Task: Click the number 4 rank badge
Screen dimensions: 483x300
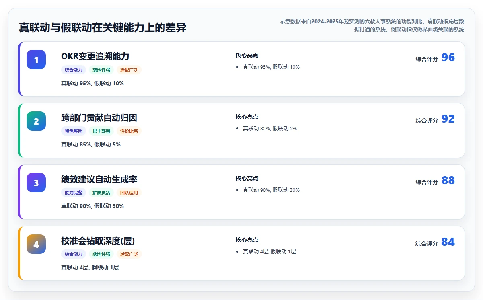Action: point(36,244)
